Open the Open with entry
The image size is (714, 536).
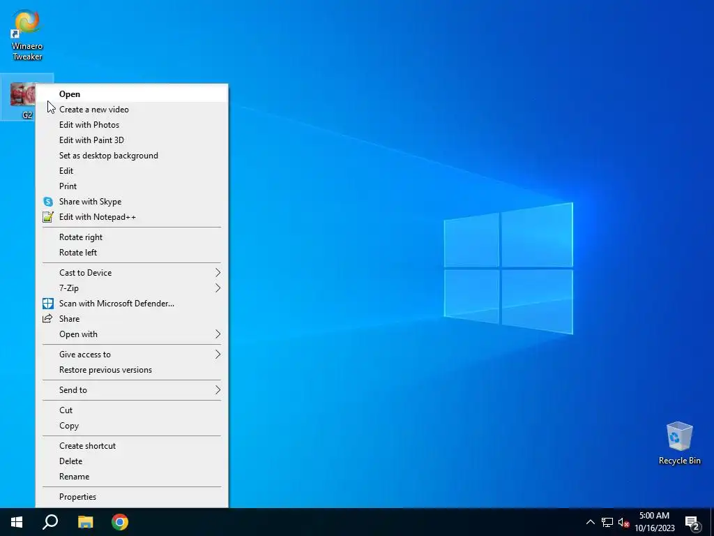(132, 334)
